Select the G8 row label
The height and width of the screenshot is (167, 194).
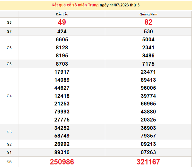[9, 22]
